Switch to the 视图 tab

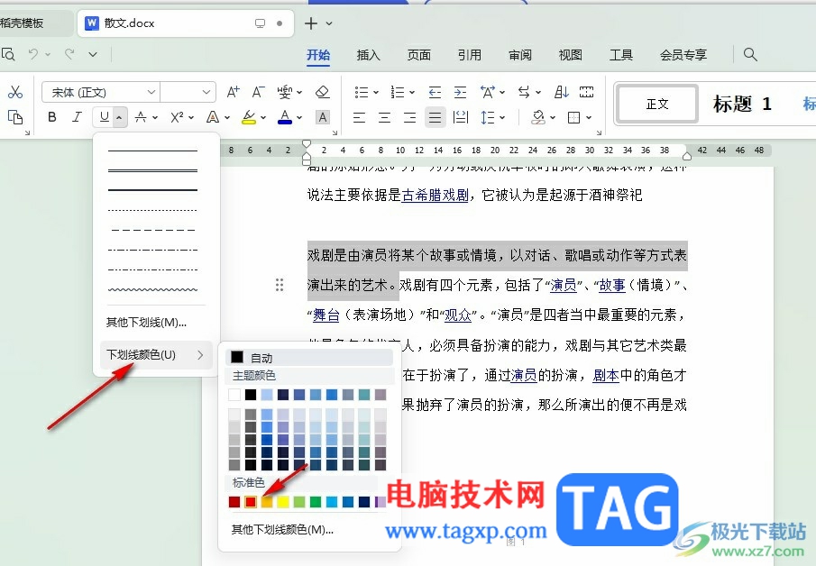coord(571,55)
